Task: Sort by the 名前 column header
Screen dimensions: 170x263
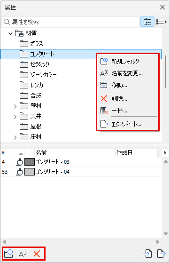Action: [x=75, y=153]
